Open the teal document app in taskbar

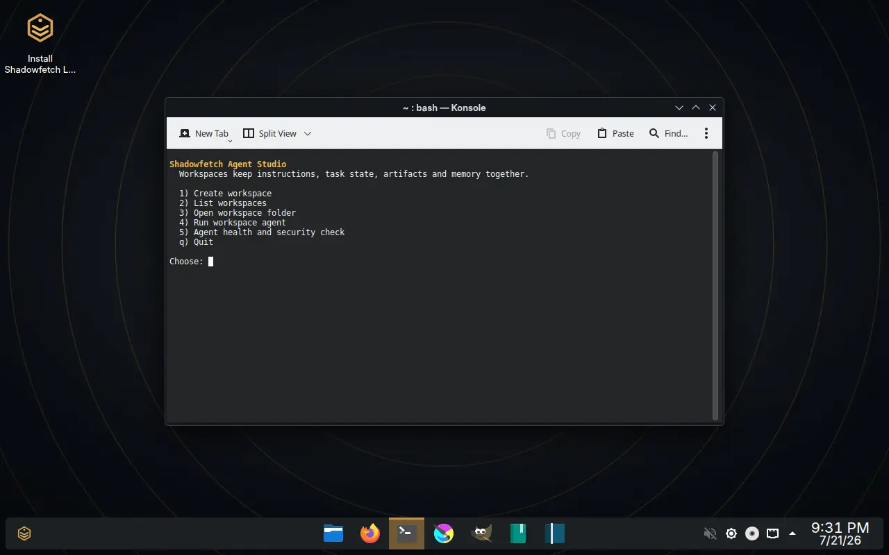[x=554, y=533]
